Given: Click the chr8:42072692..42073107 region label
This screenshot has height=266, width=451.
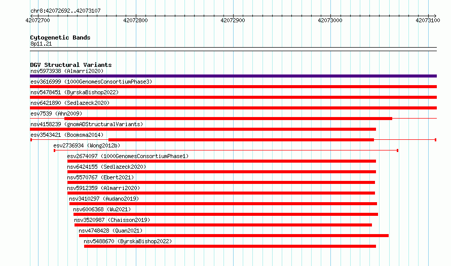Looking at the screenshot, I should coord(65,11).
